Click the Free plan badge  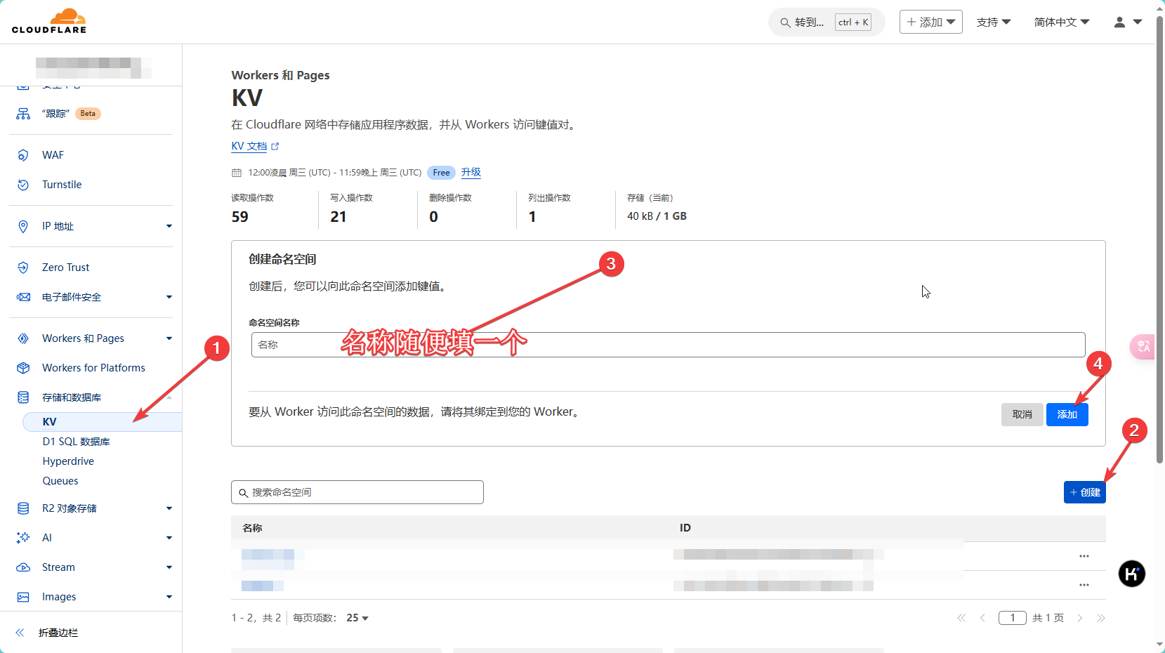point(441,173)
